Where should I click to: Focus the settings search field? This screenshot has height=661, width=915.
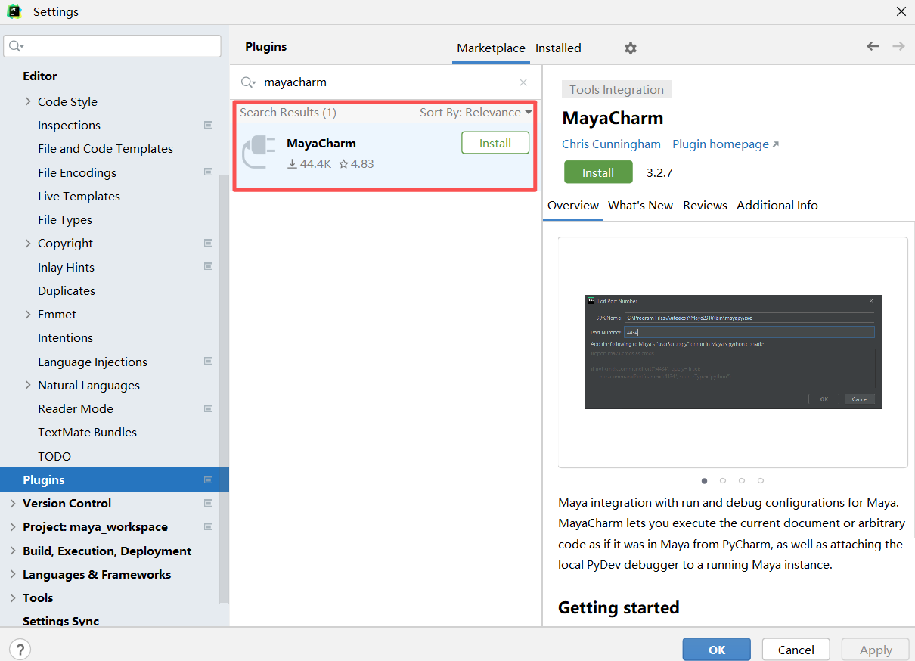coord(112,46)
